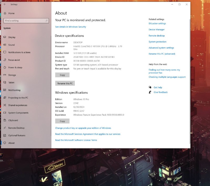This screenshot has width=210, height=186.
Task: Click the back arrow in the Settings title bar
Action: coord(5,4)
